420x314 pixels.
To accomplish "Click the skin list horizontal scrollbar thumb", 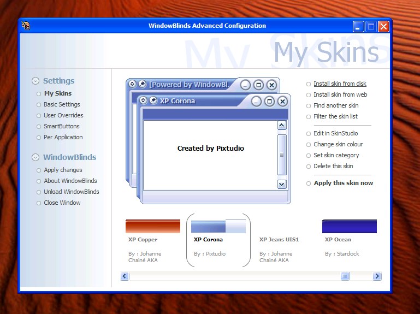I will [x=345, y=276].
